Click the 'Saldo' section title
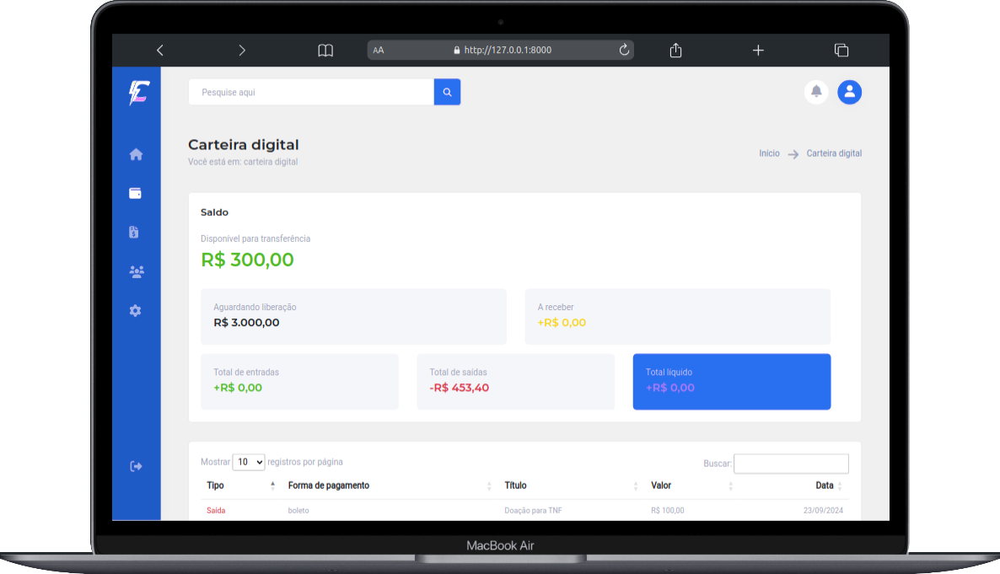Viewport: 1000px width, 574px height. click(x=214, y=212)
